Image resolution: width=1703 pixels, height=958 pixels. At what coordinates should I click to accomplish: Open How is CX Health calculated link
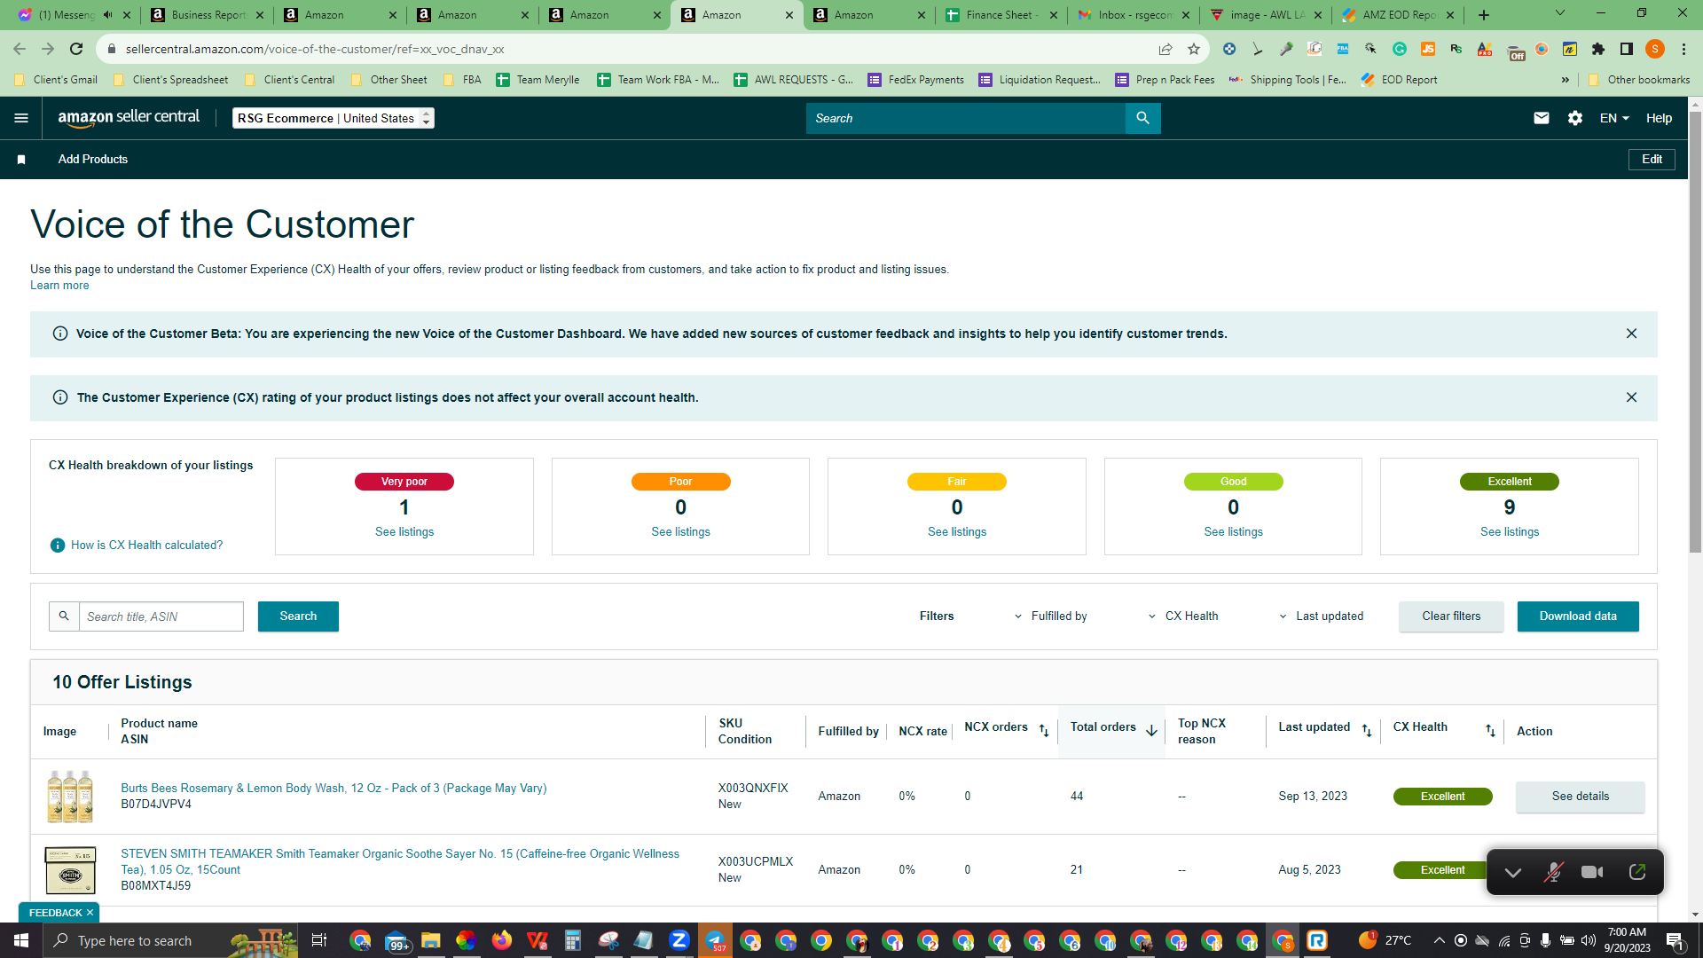tap(147, 546)
